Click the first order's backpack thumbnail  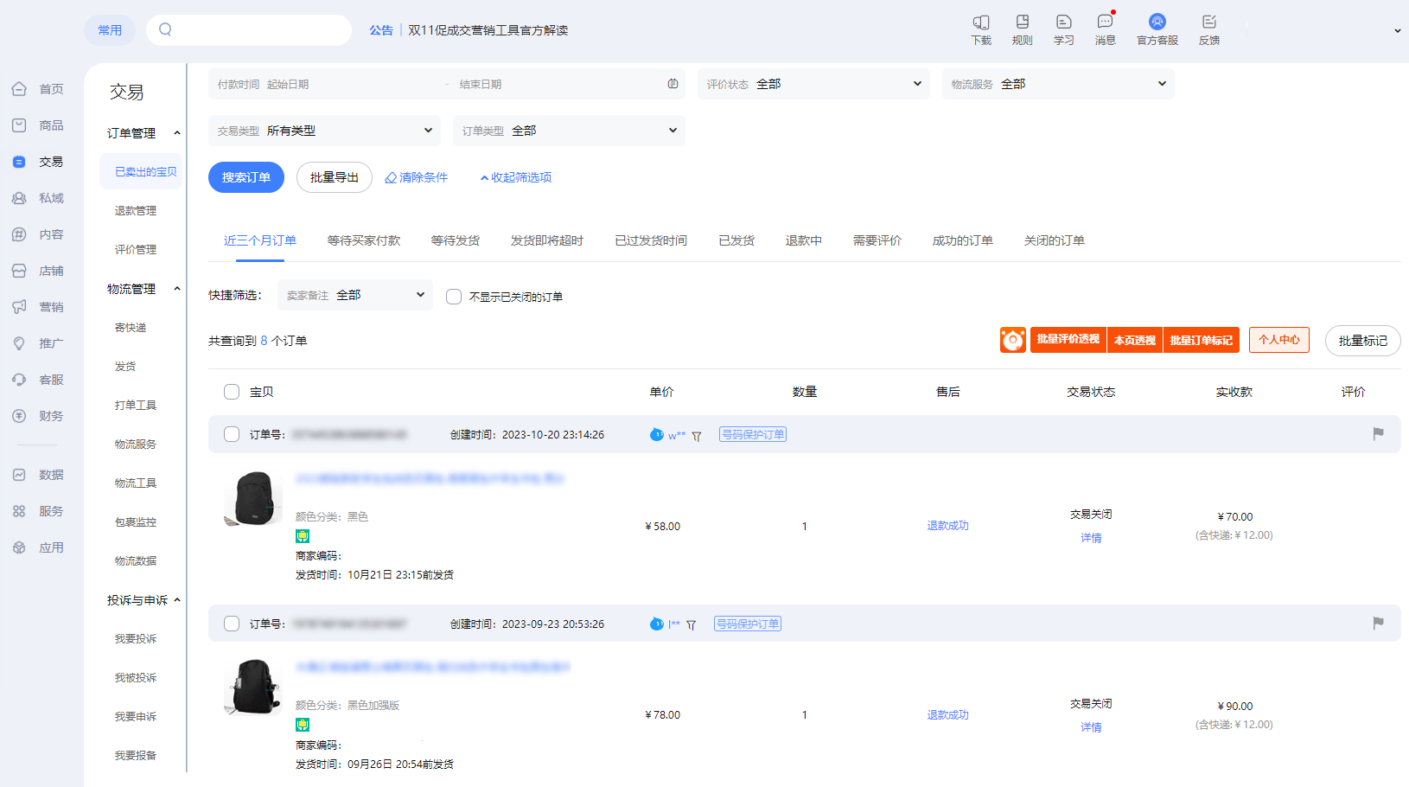click(253, 499)
